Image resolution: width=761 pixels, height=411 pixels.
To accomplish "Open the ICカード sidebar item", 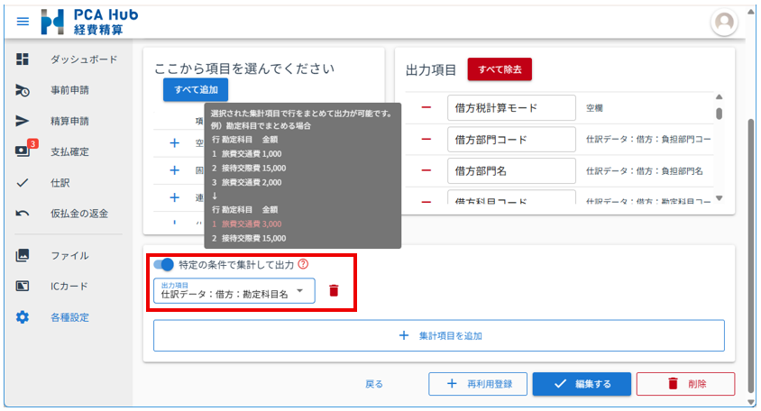I will 69,287.
